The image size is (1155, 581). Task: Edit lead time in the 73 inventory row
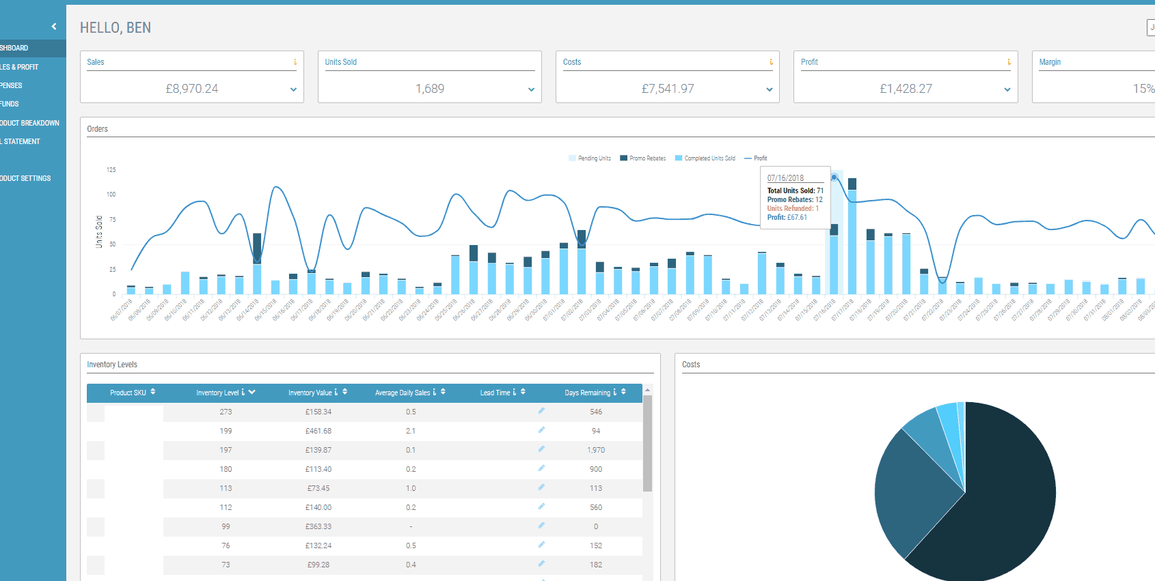(541, 564)
